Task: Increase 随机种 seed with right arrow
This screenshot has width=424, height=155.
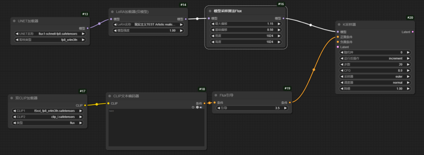Action: tap(408, 52)
